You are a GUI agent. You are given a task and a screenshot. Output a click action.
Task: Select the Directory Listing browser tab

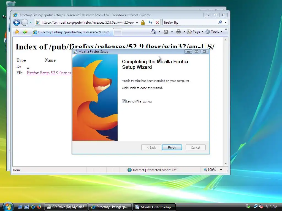73,32
